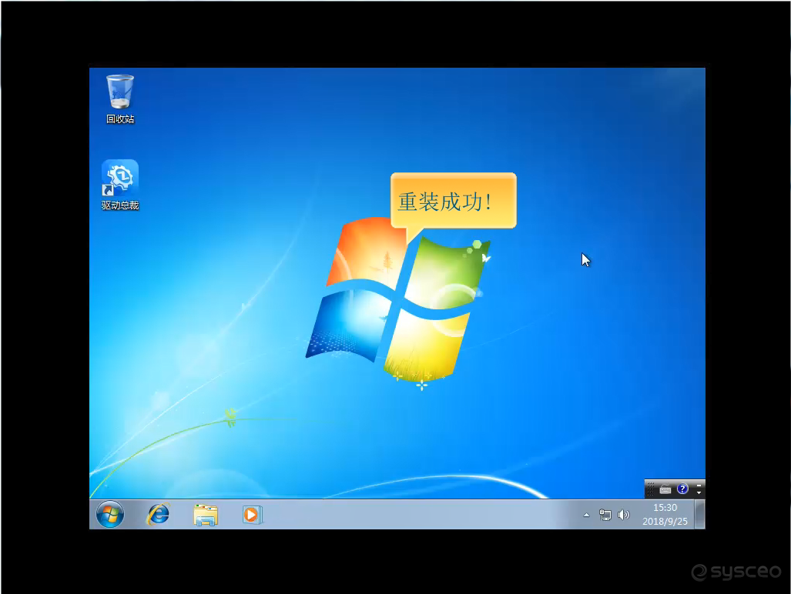The height and width of the screenshot is (594, 791).
Task: Open the volume speaker tray icon
Action: (x=624, y=515)
